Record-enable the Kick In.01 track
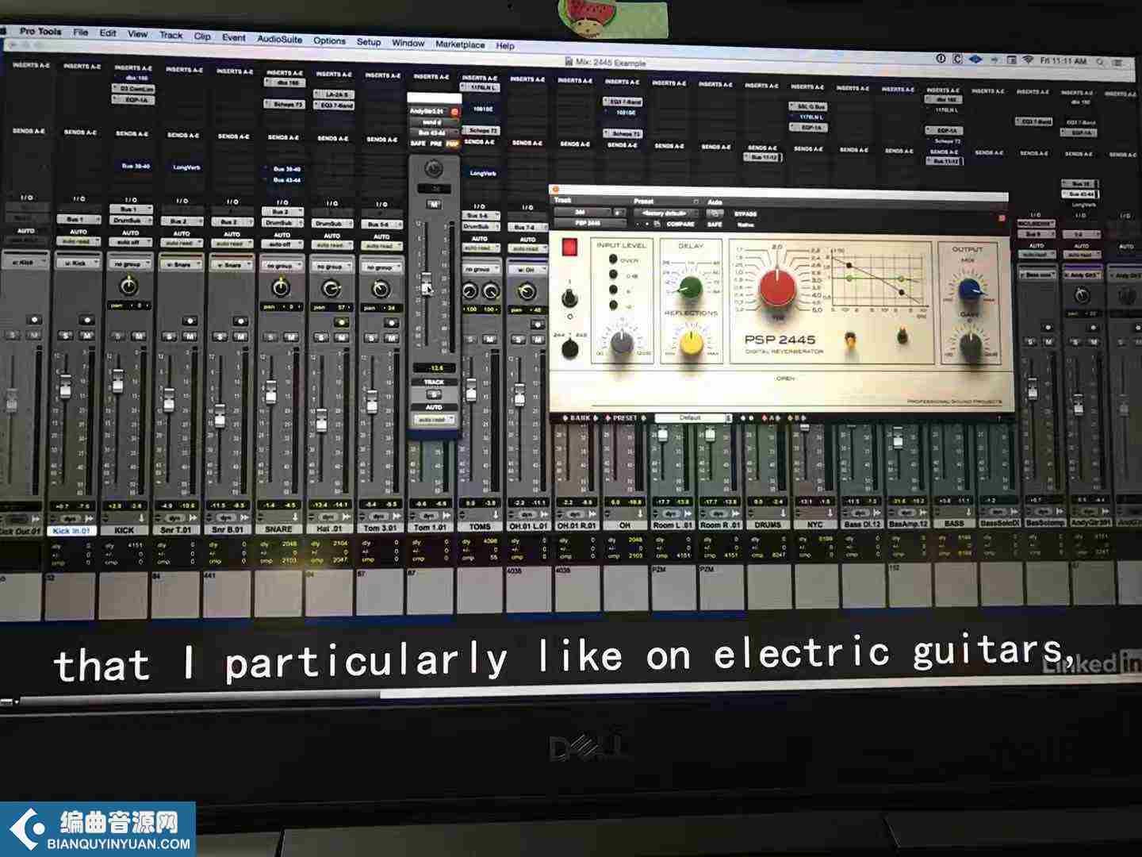Viewport: 1142px width, 857px height. 86,320
